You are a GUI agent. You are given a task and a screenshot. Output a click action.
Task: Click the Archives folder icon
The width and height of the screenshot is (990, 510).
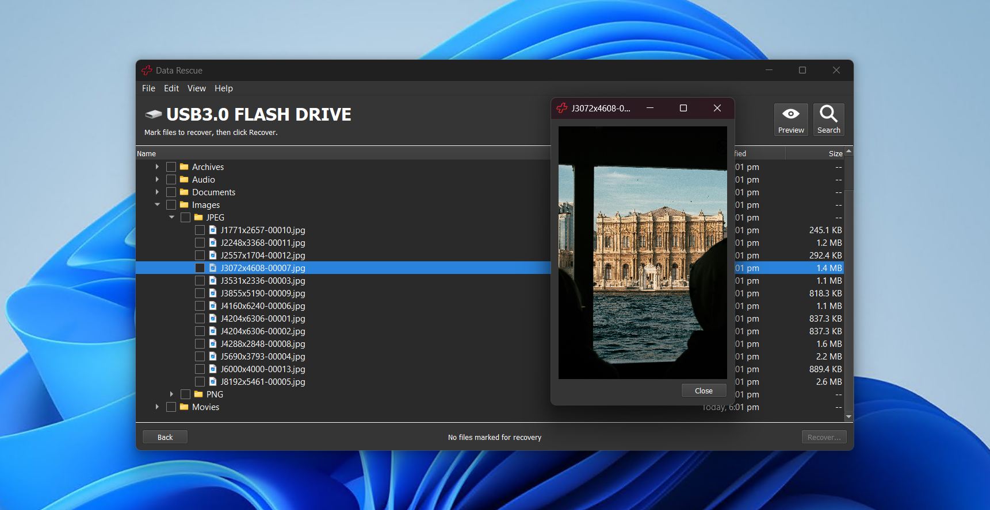click(184, 167)
